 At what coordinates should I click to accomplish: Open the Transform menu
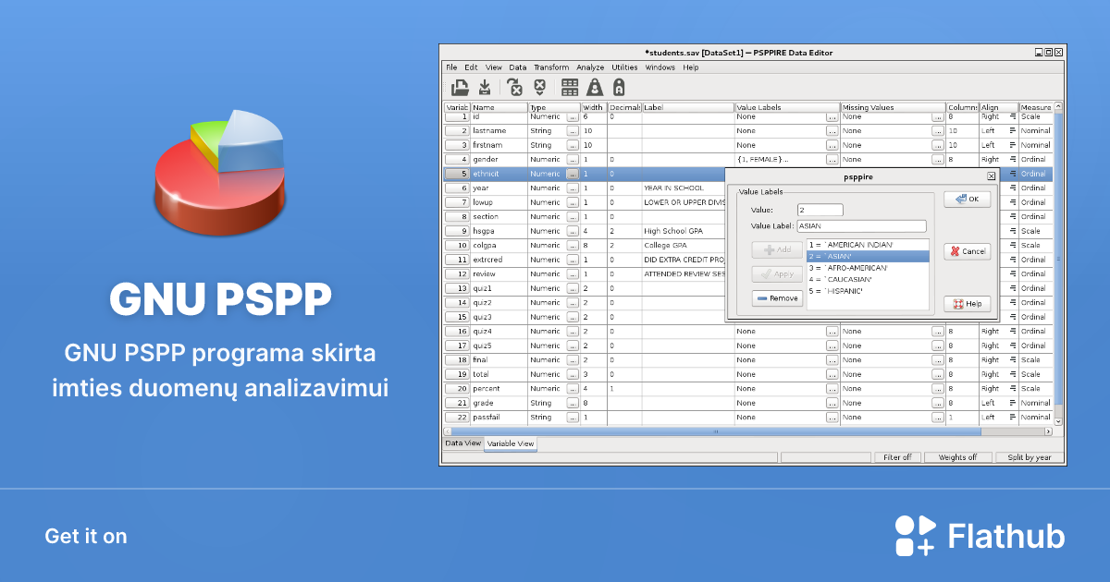pyautogui.click(x=551, y=67)
